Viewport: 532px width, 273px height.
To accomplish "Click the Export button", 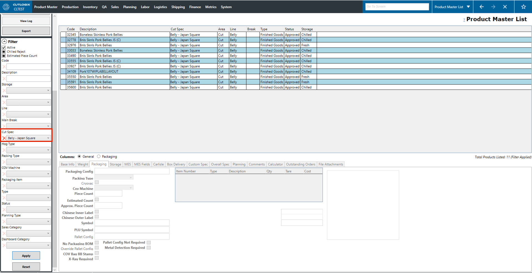I will point(26,31).
